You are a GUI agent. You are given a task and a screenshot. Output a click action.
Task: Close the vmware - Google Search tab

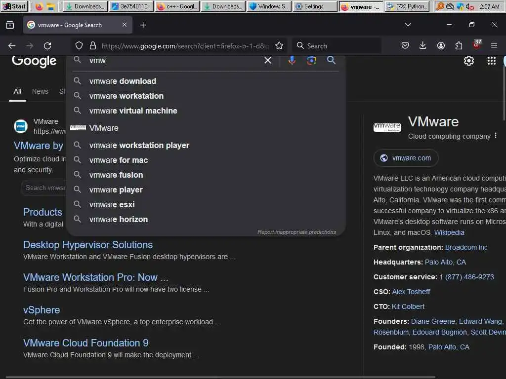tap(125, 25)
